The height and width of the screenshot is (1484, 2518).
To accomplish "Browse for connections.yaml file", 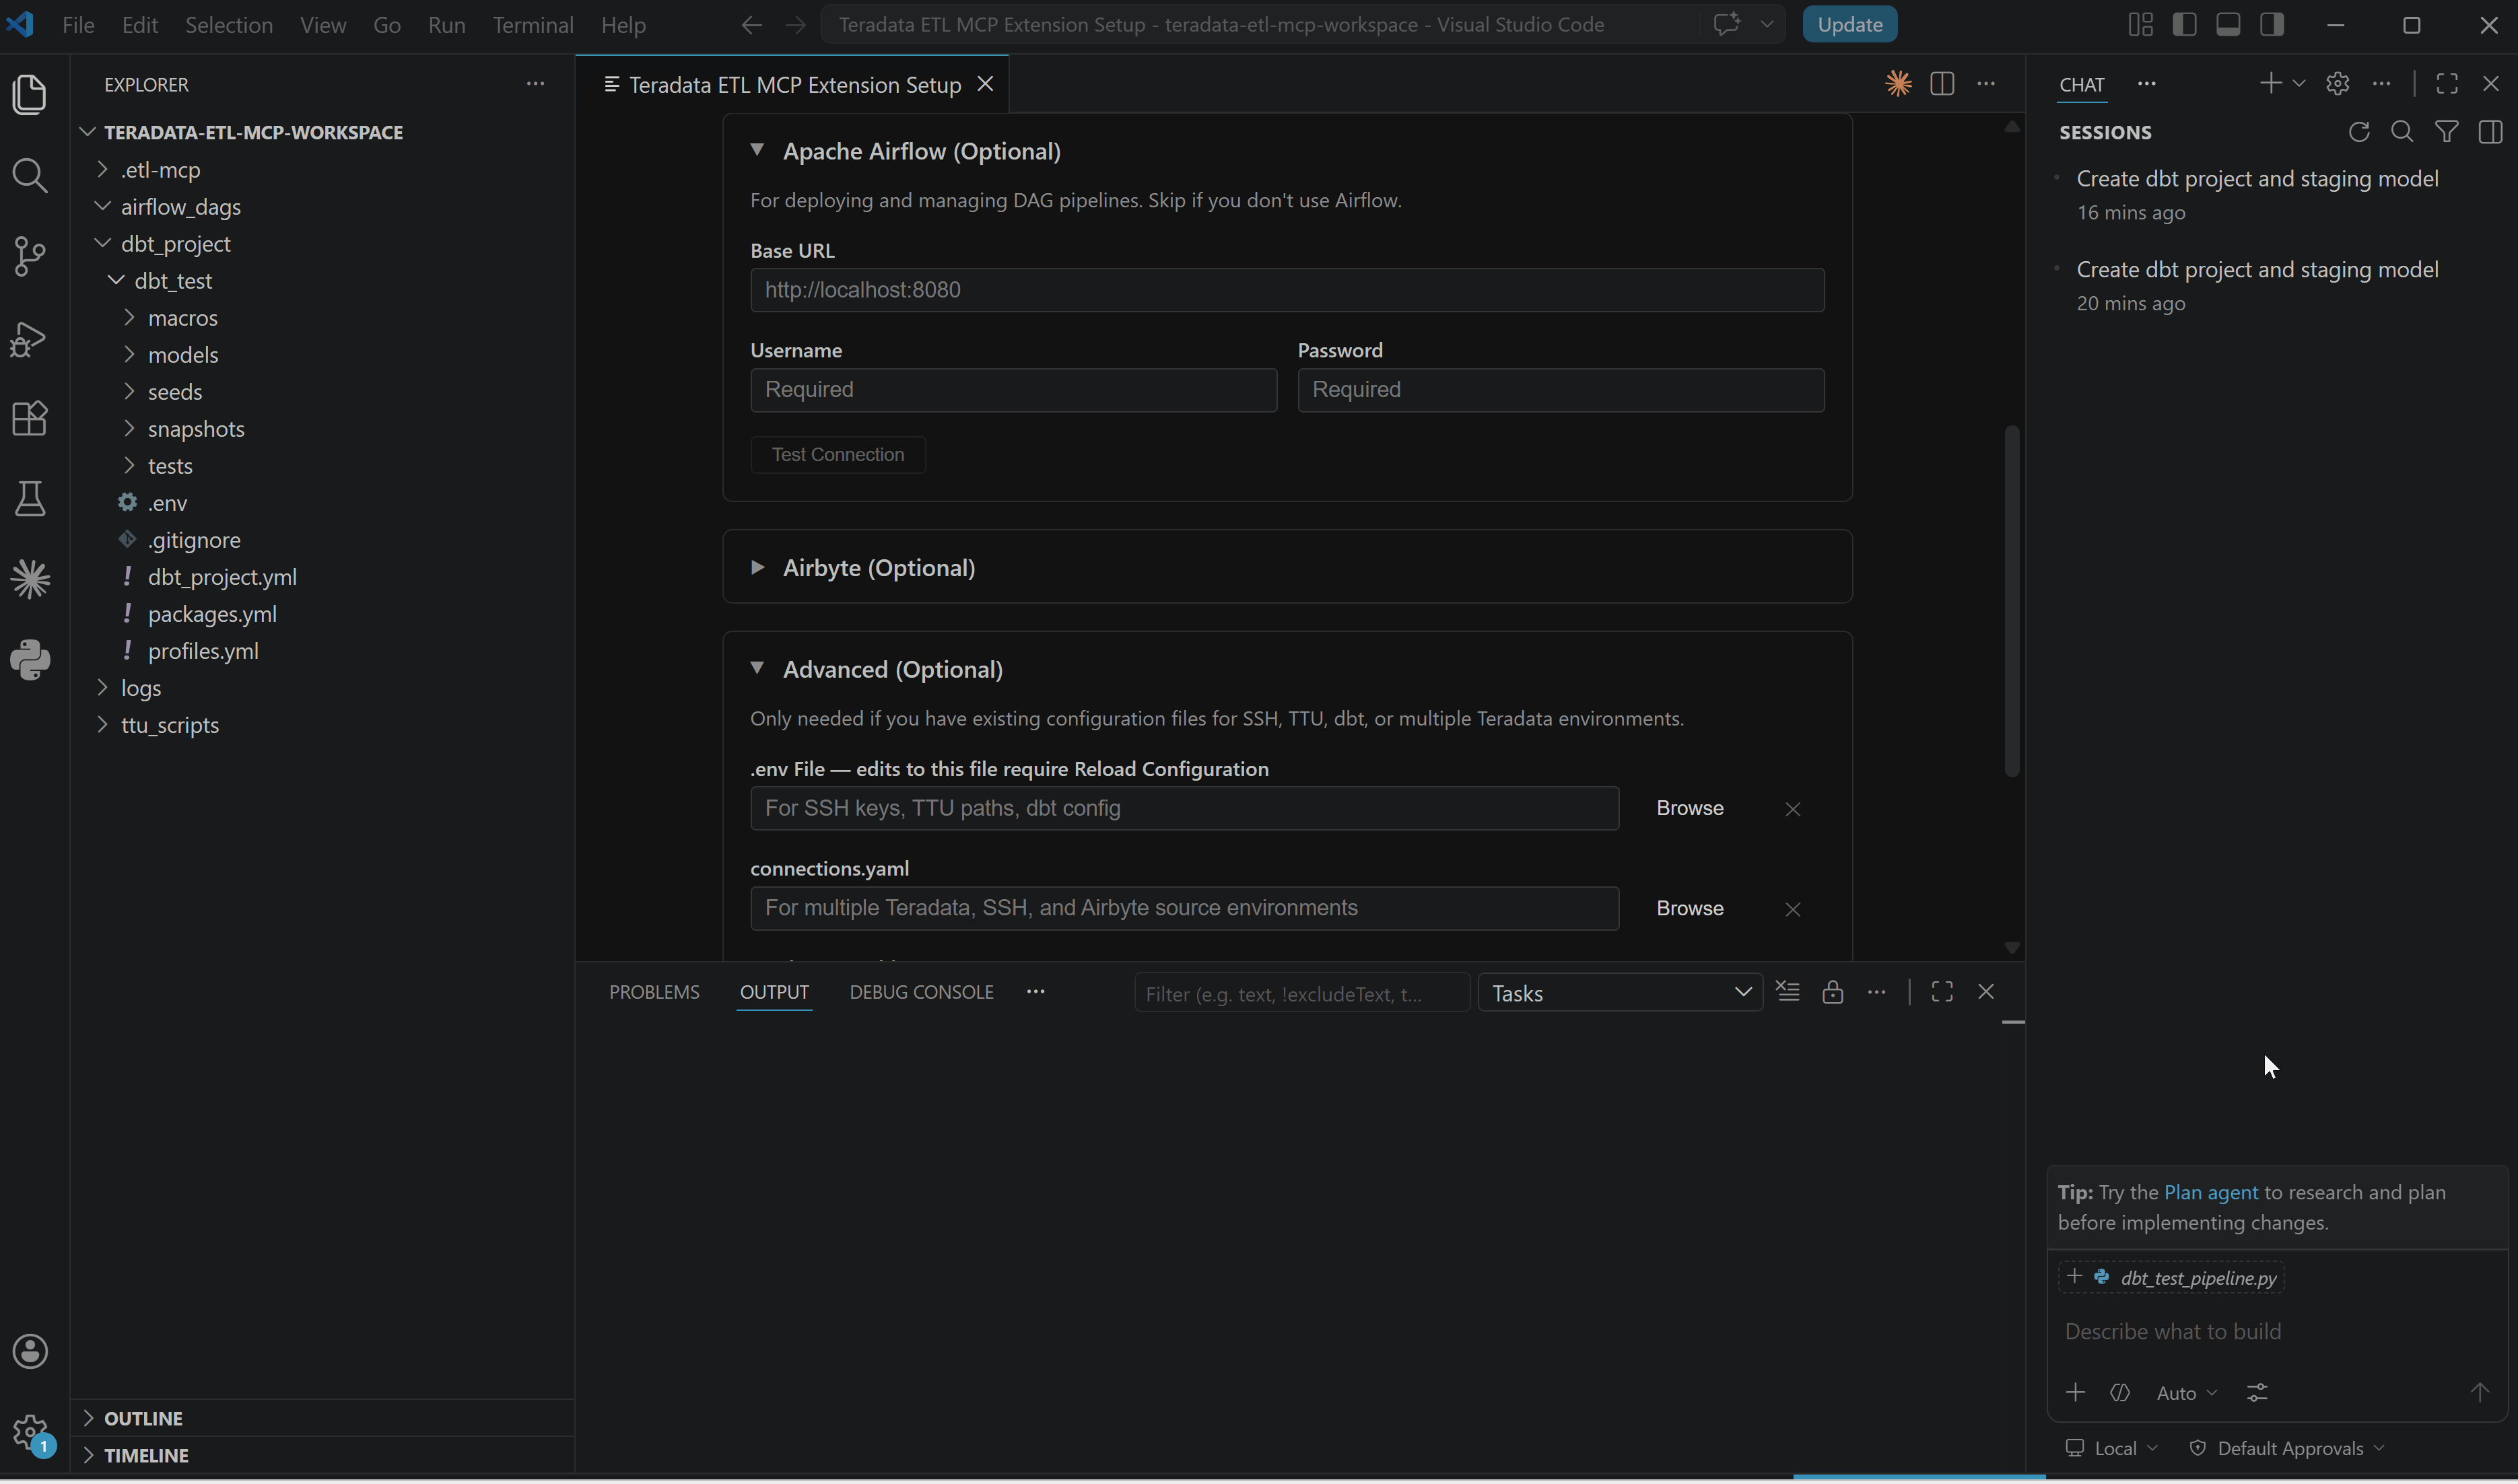I will (1690, 908).
